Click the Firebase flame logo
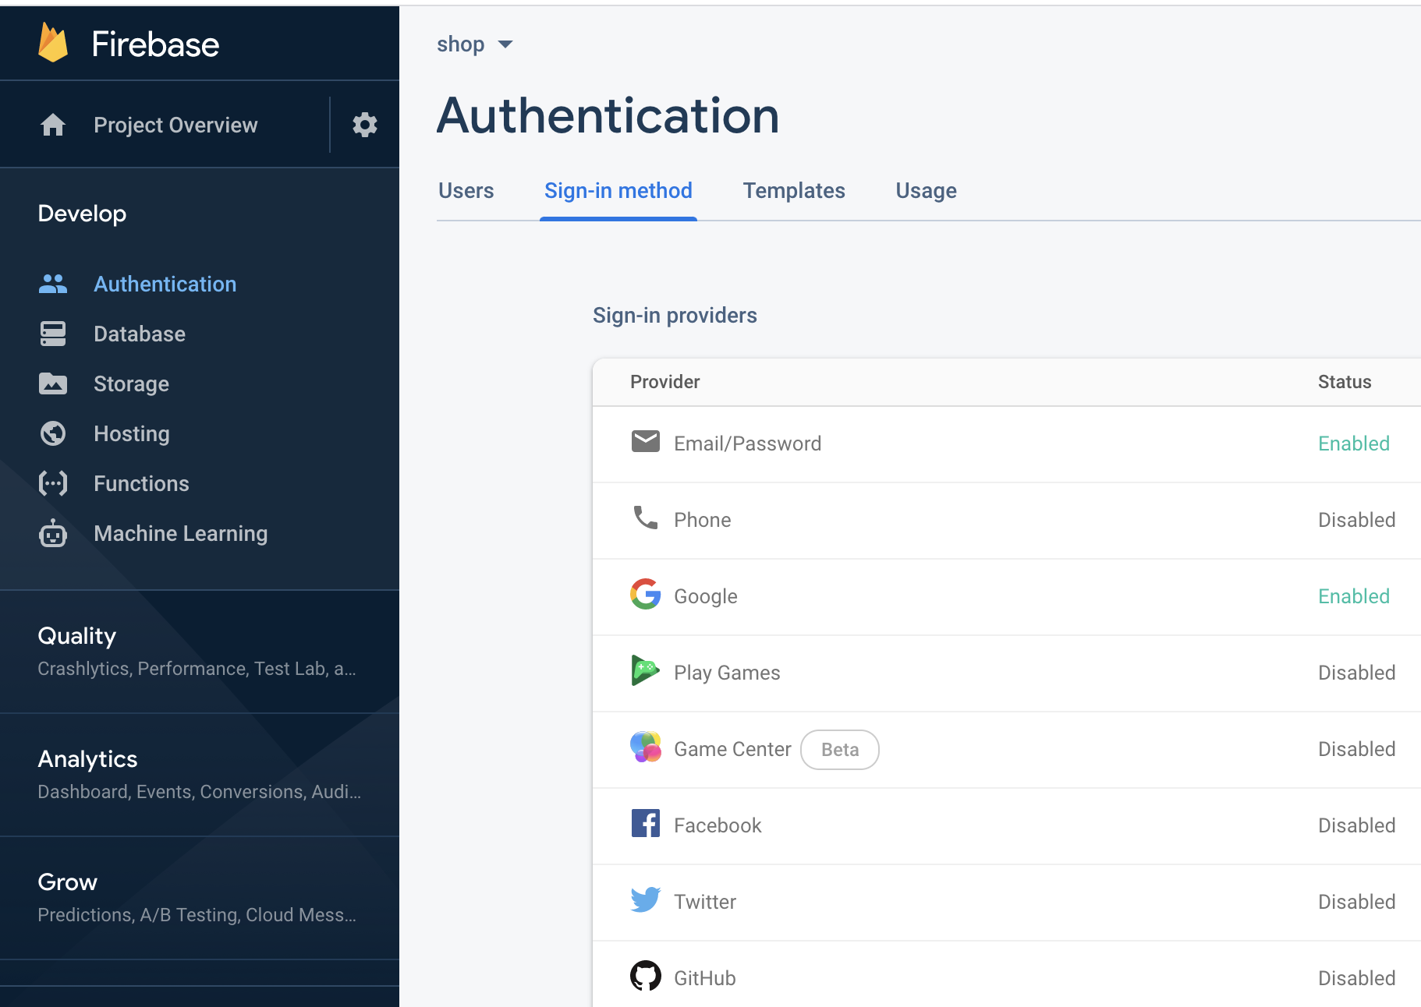This screenshot has width=1421, height=1007. click(53, 43)
